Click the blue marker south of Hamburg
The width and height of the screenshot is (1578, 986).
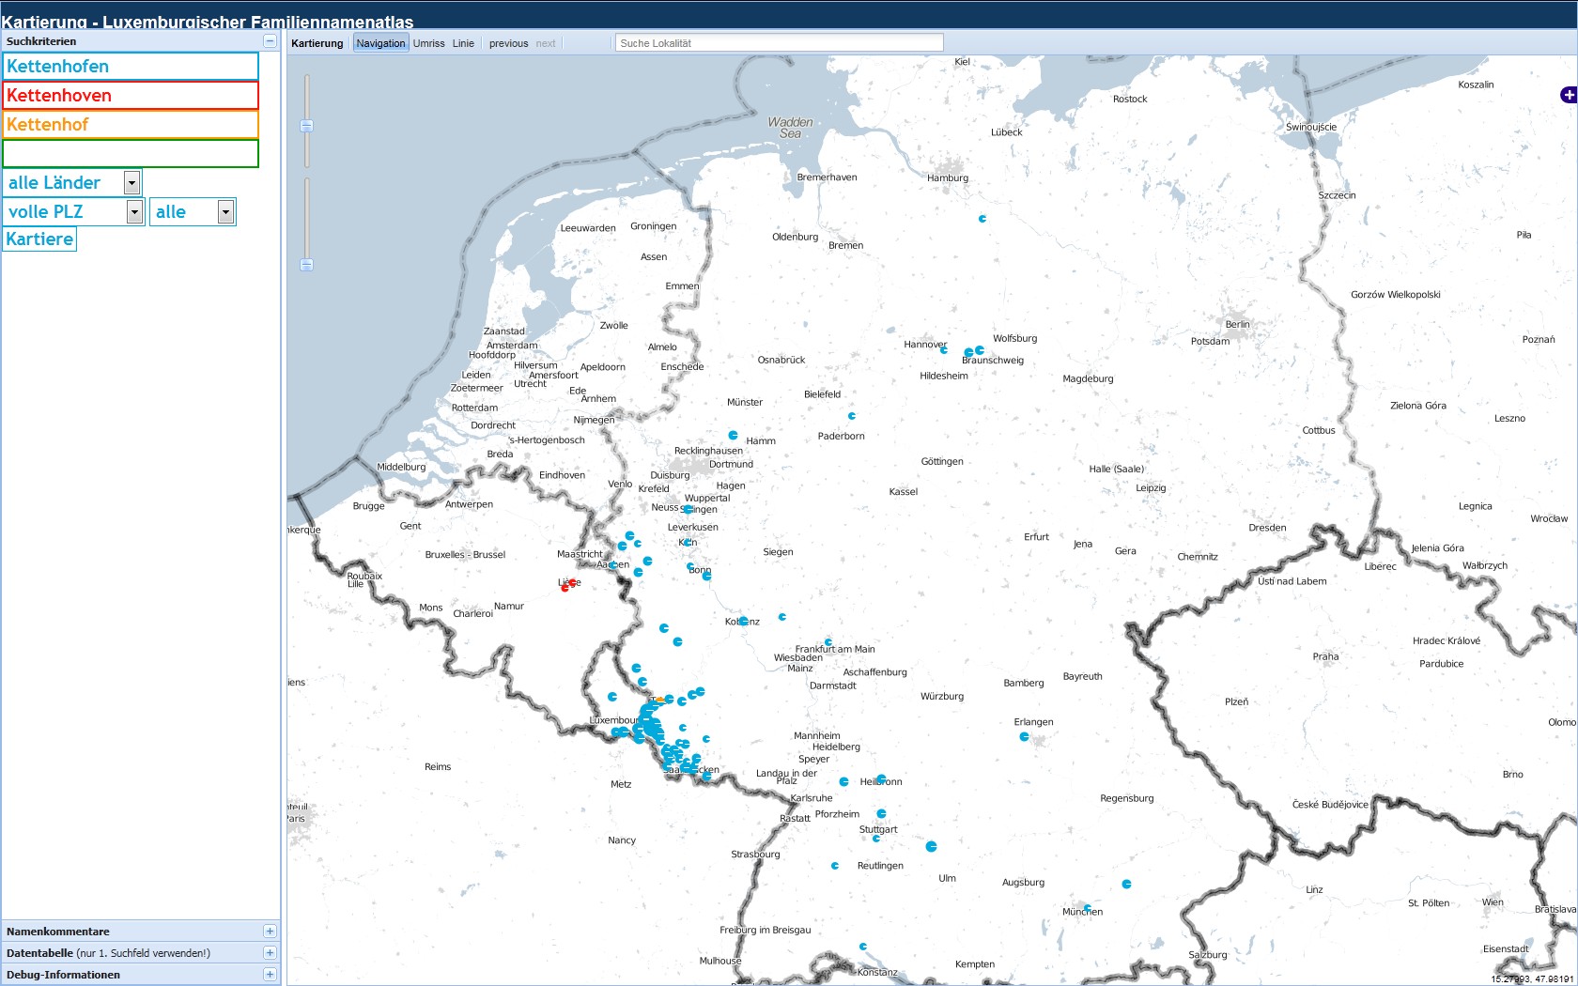coord(982,219)
